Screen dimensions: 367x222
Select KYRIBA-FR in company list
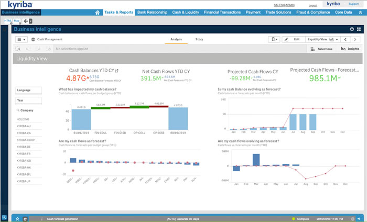(28, 154)
